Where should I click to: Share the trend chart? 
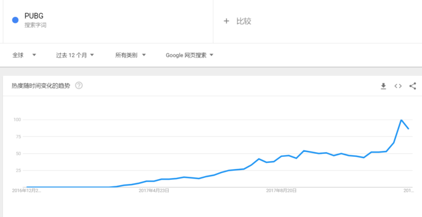coord(412,86)
